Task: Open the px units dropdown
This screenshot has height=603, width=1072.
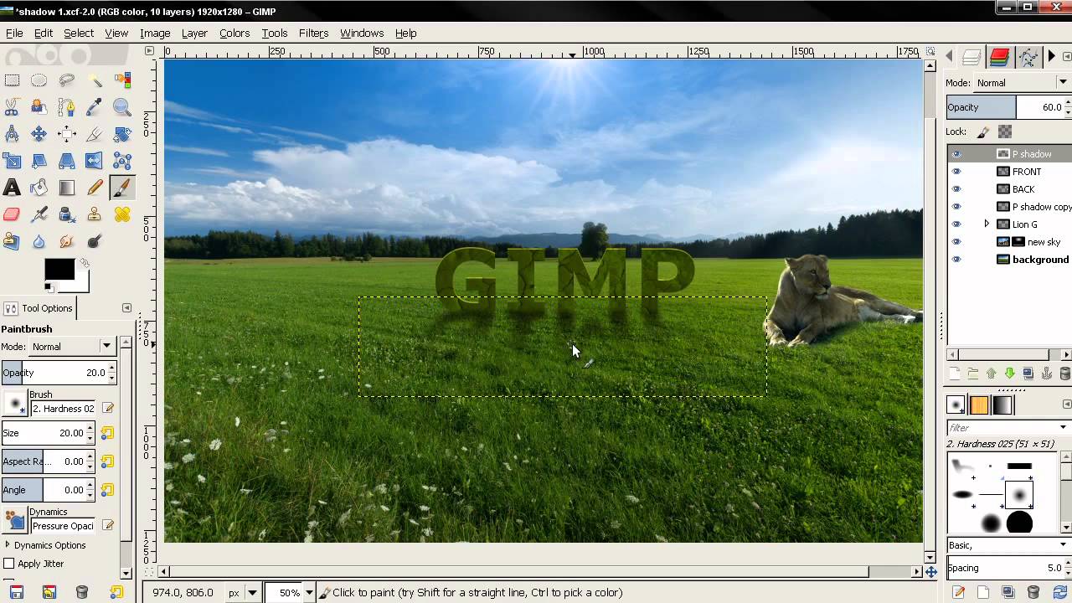Action: [x=243, y=592]
